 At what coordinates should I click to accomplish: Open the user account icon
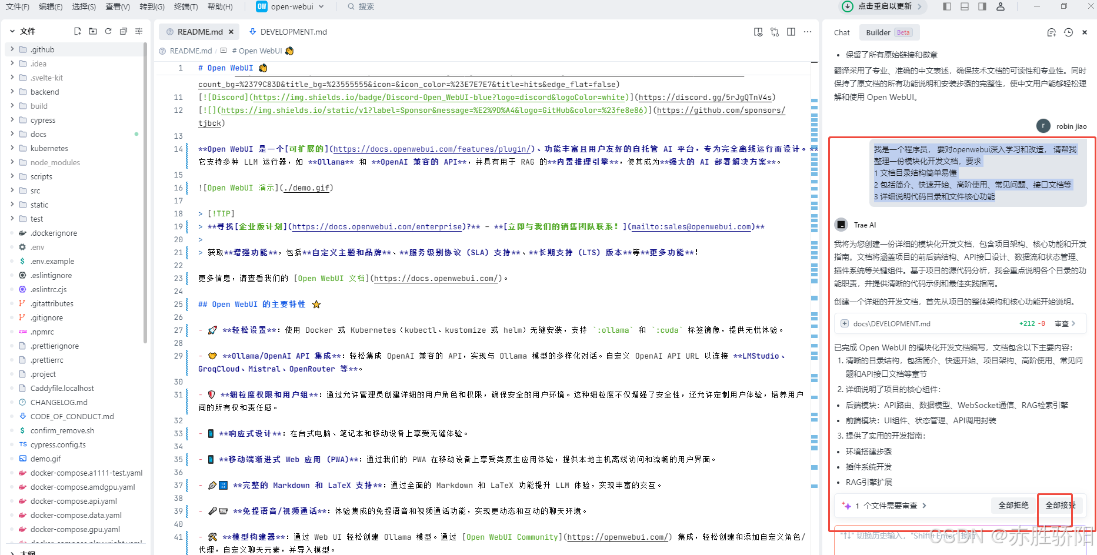[x=1001, y=6]
